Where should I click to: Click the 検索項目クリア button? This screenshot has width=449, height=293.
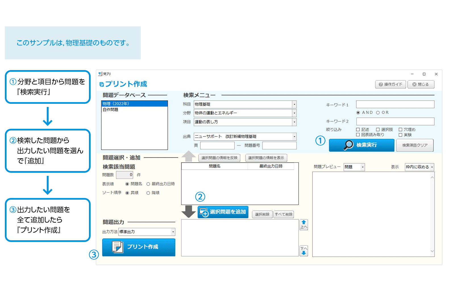click(x=415, y=145)
